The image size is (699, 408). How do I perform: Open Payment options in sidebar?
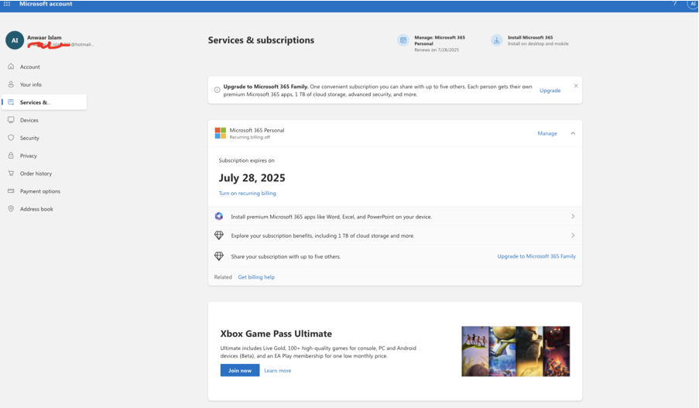[39, 191]
